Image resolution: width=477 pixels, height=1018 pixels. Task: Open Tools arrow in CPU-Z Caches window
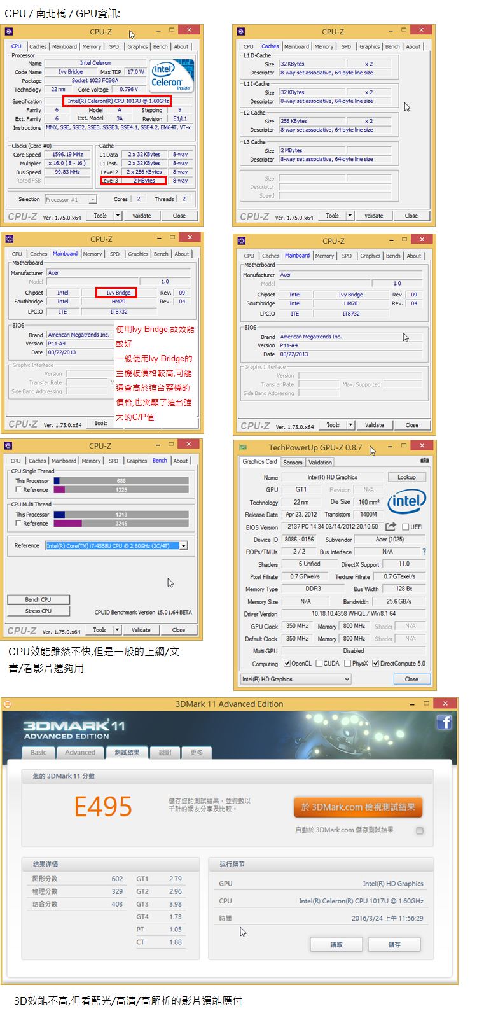point(350,216)
